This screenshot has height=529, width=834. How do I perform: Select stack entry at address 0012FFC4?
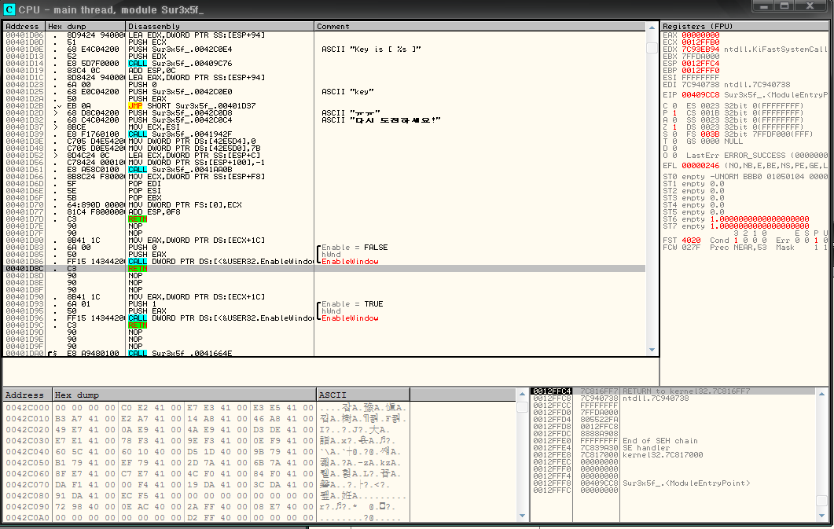click(550, 391)
